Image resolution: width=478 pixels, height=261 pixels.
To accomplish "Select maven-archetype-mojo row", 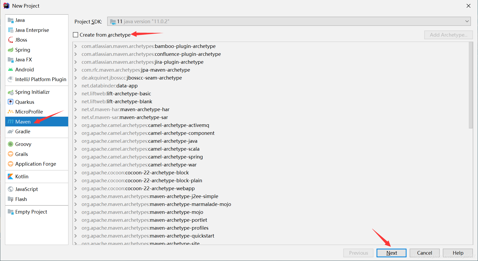I will coord(271,212).
